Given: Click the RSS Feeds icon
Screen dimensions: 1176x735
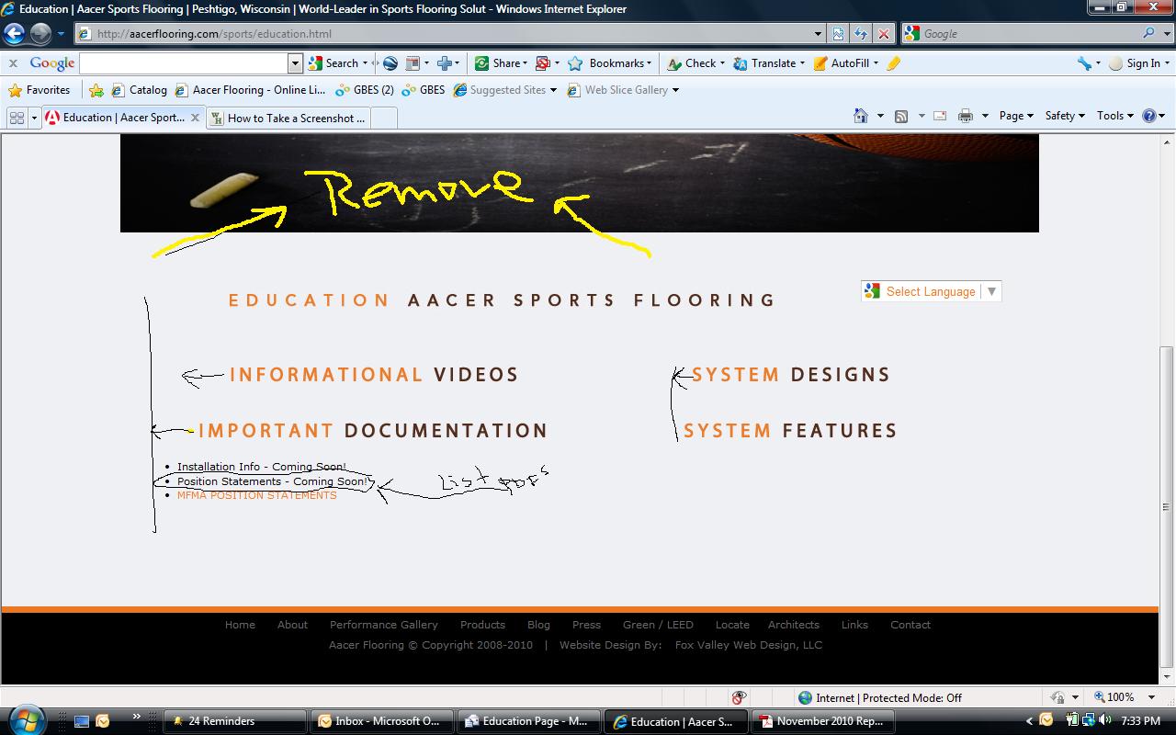Looking at the screenshot, I should (x=901, y=116).
